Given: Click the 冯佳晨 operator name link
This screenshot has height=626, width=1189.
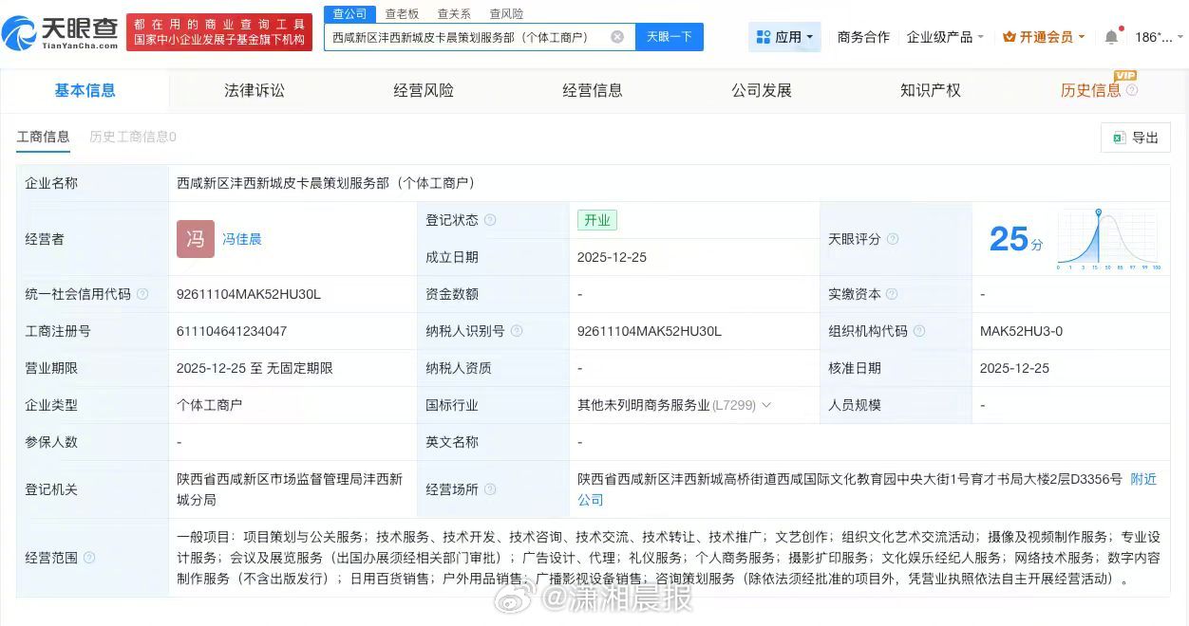Looking at the screenshot, I should tap(242, 239).
